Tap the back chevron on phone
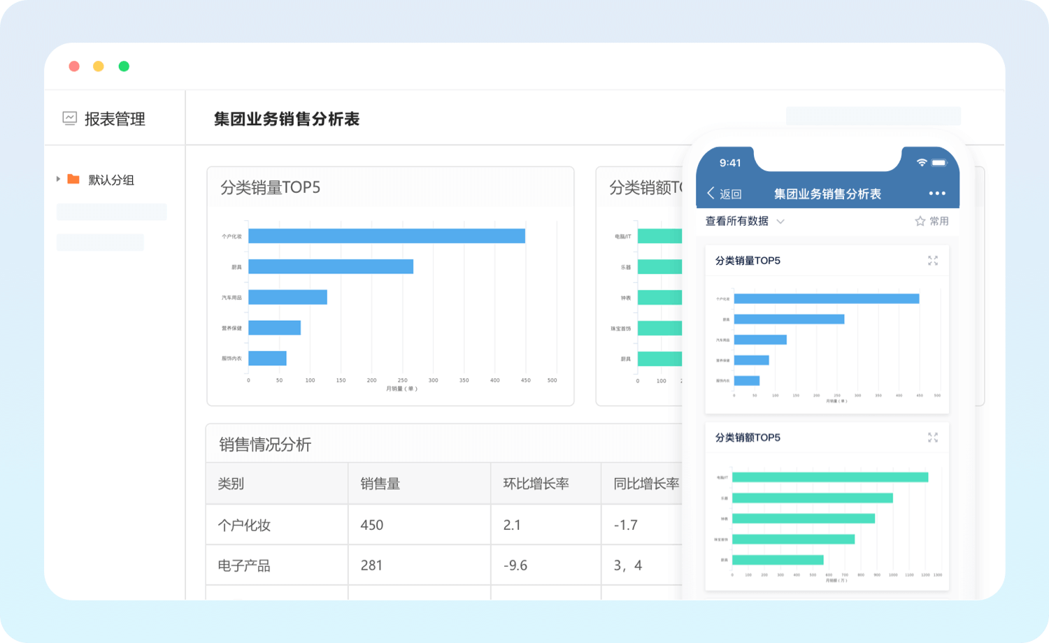 (711, 194)
